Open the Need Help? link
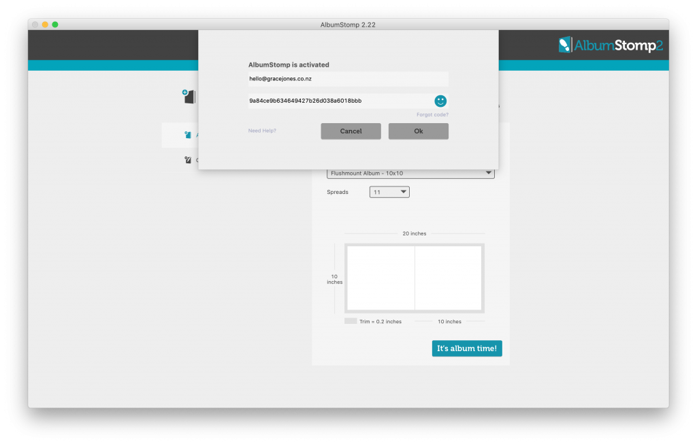 (262, 131)
